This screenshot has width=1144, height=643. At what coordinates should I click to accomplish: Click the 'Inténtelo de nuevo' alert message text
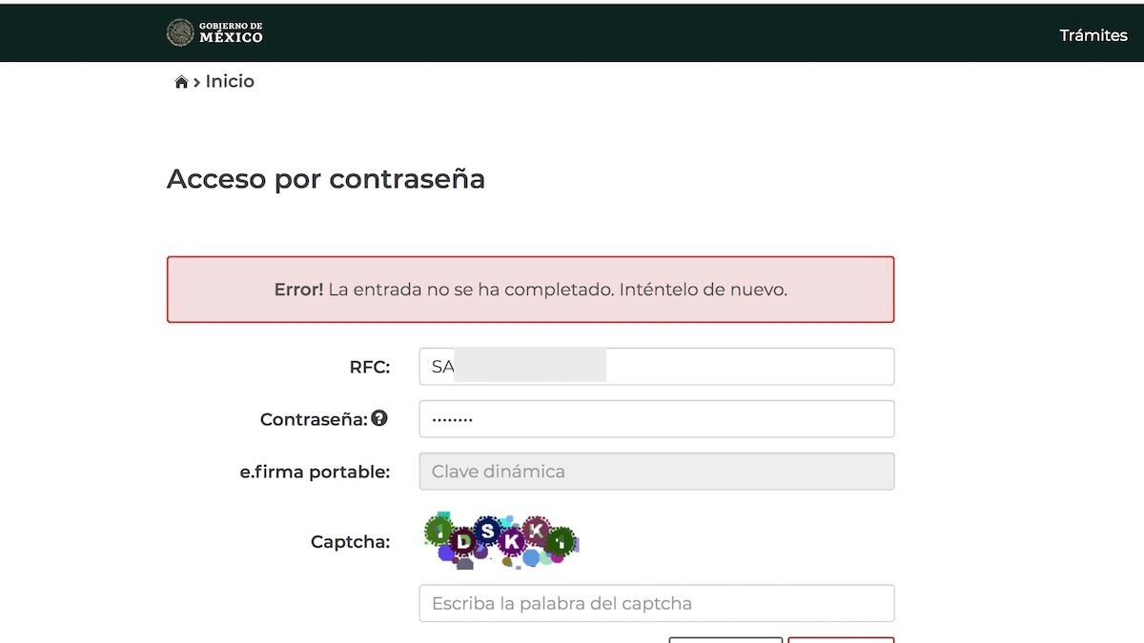click(x=703, y=290)
